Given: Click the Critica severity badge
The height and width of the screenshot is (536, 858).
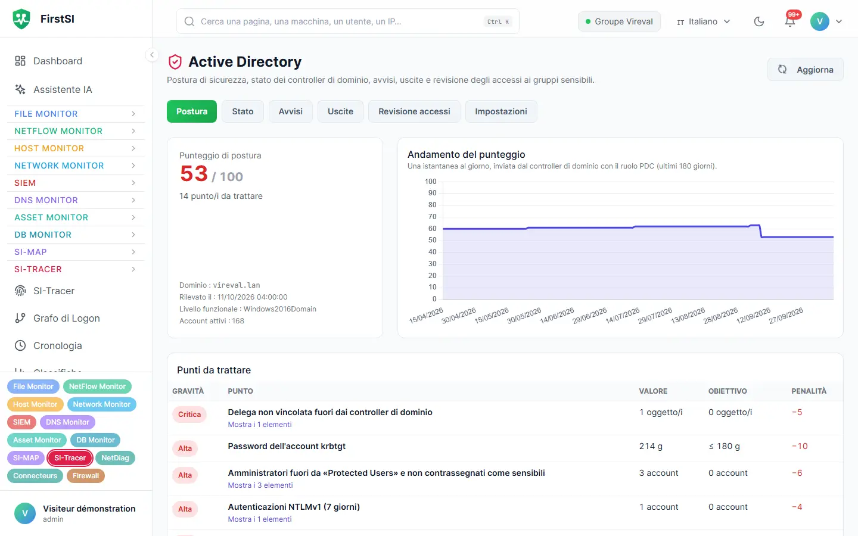Looking at the screenshot, I should point(189,415).
